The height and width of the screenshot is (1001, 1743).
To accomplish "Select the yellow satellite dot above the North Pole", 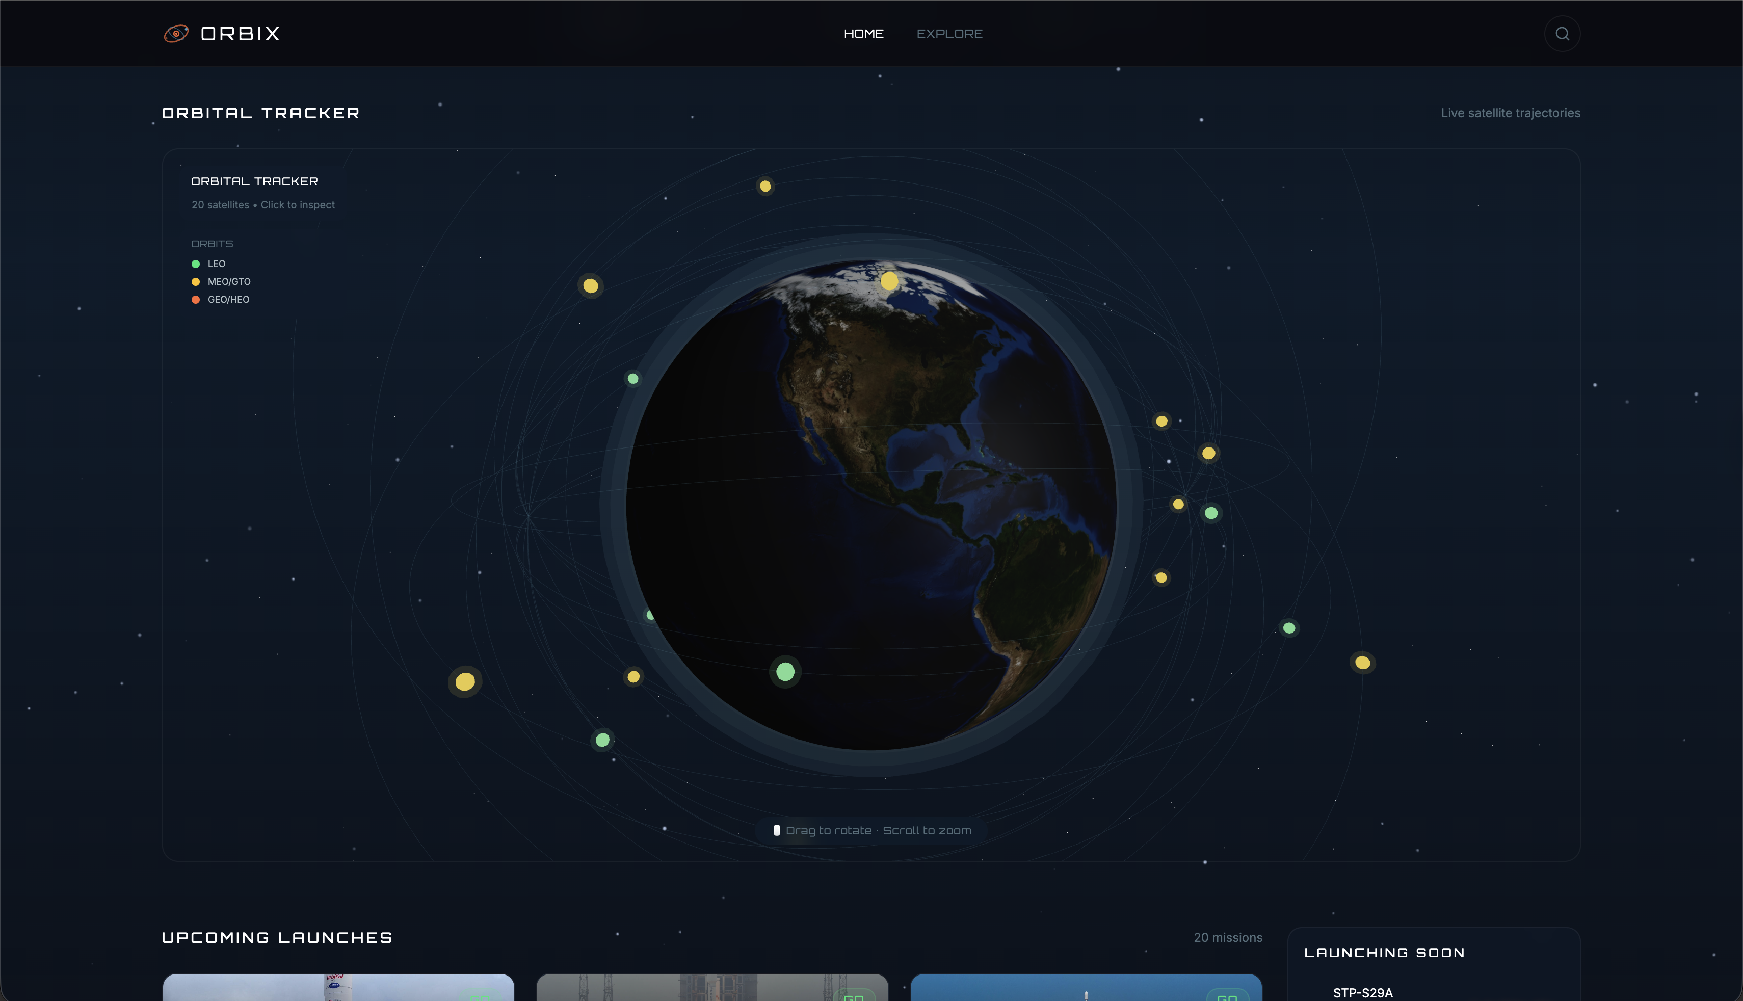I will coord(891,280).
